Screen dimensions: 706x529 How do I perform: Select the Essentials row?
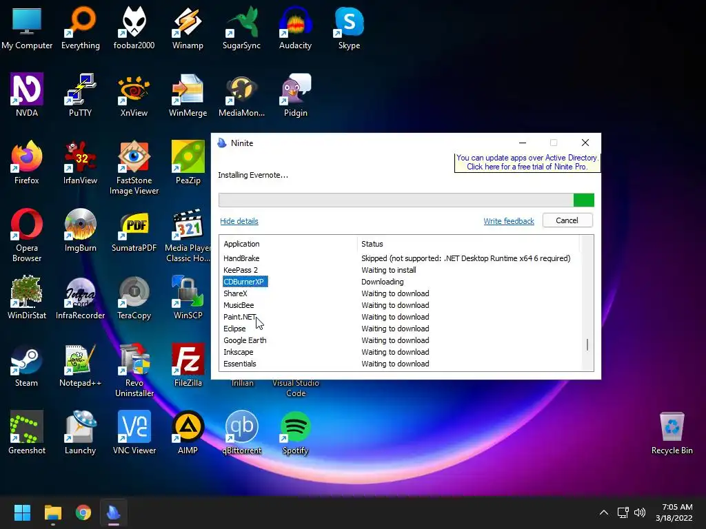401,364
